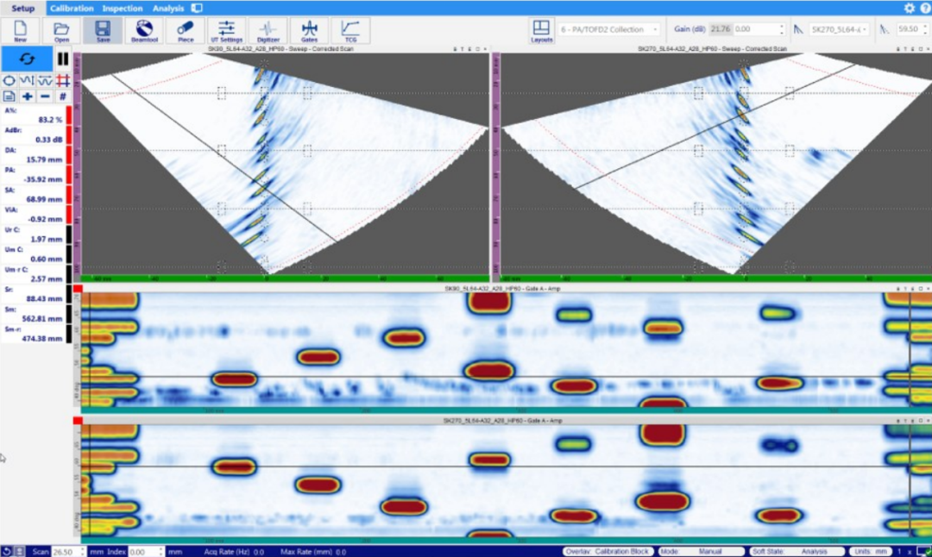Click the Soft State: Analysis status button

pyautogui.click(x=796, y=552)
